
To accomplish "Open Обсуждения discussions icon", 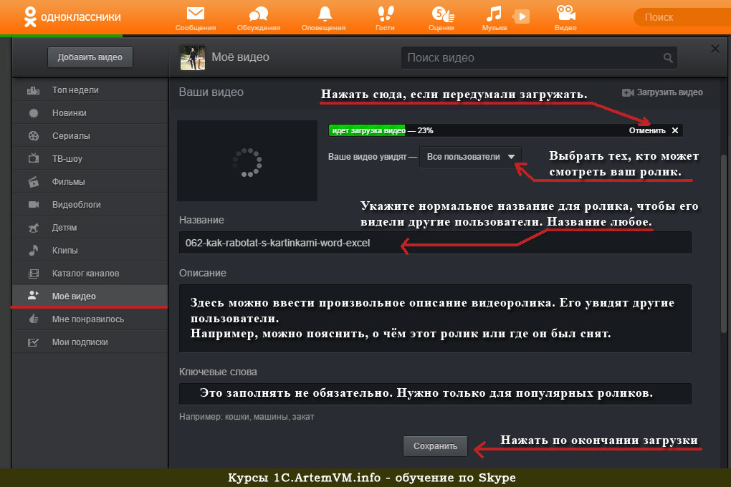I will pos(258,14).
